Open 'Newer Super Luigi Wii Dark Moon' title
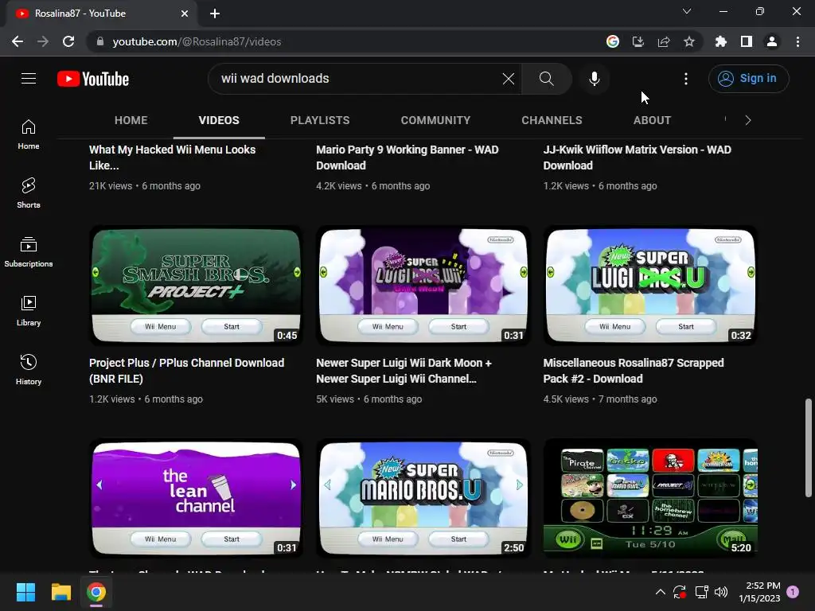The height and width of the screenshot is (611, 815). coord(404,371)
